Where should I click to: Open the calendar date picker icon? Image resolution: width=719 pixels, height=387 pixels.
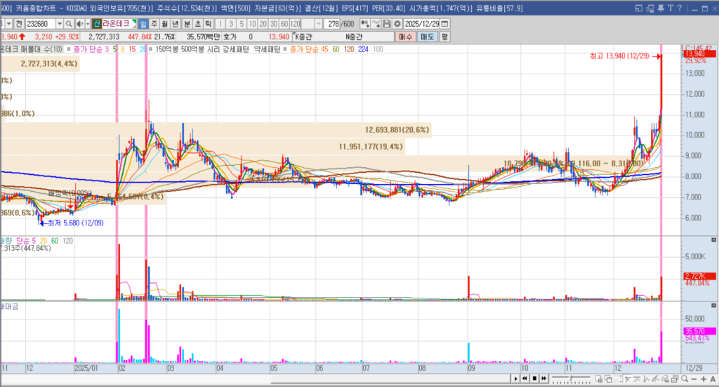[444, 24]
